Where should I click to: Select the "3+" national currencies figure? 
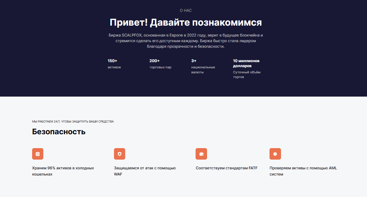(194, 61)
